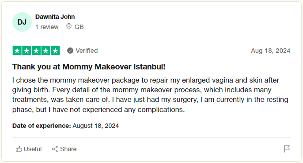Mark the review as Useful
The image size is (303, 163).
point(29,149)
